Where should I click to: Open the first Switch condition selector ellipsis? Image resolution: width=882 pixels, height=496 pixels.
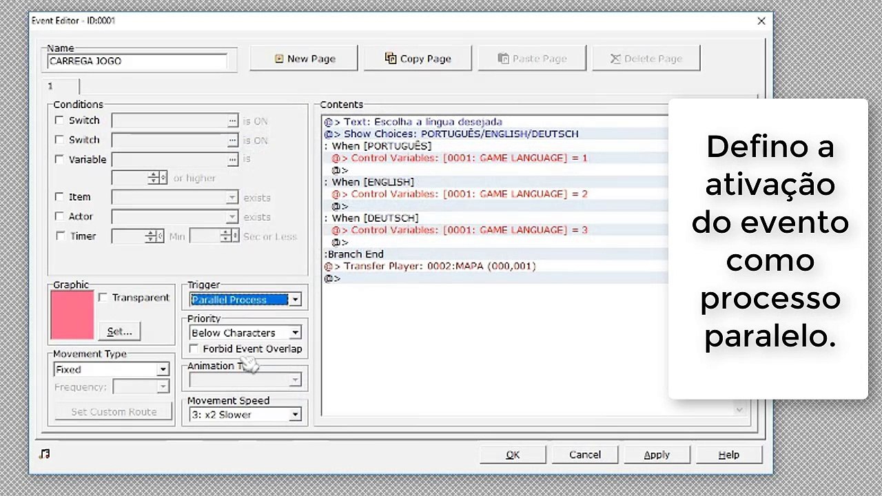(x=232, y=121)
